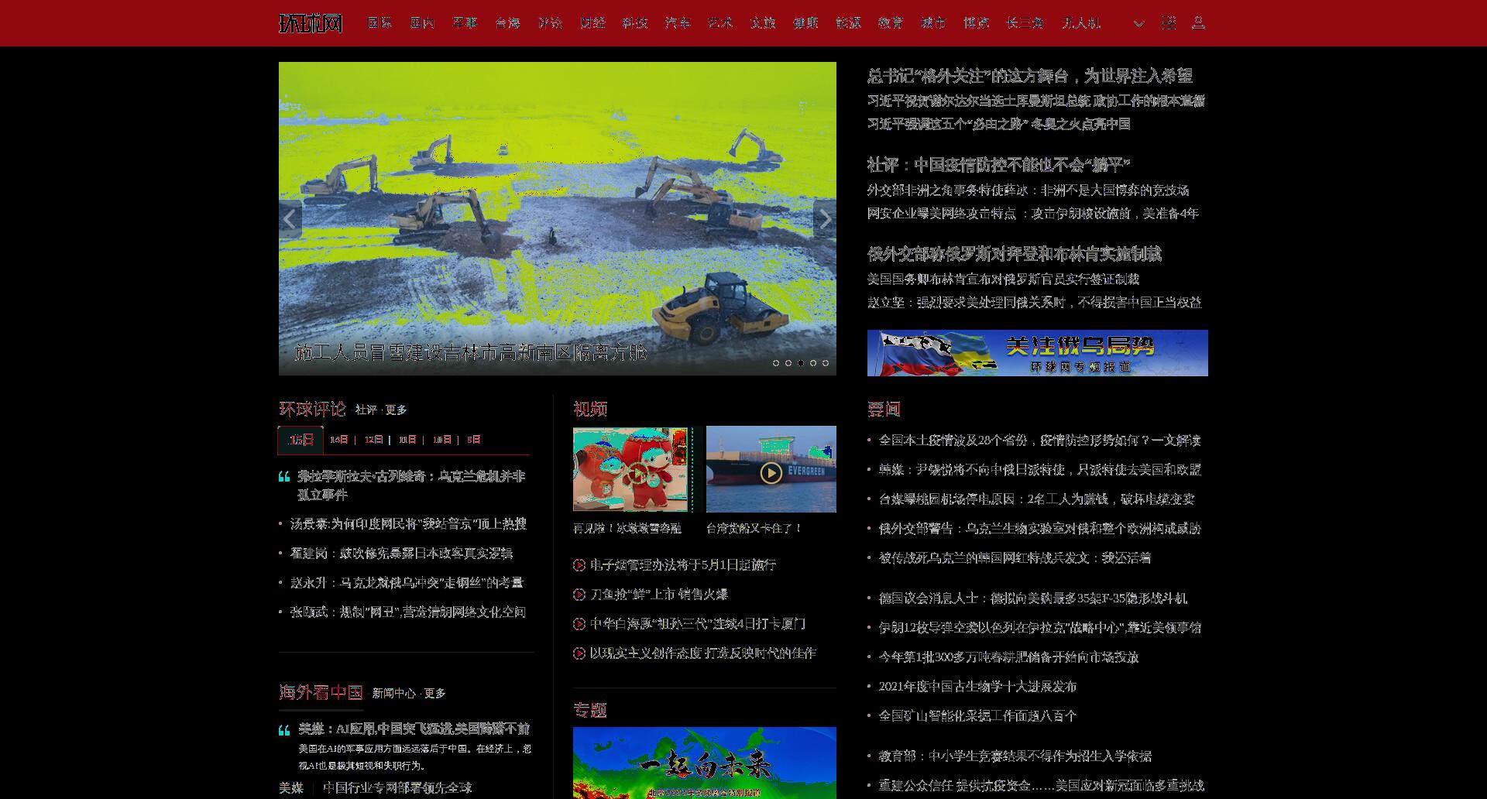Open news 全国本土疫情波及28个省份

1039,441
